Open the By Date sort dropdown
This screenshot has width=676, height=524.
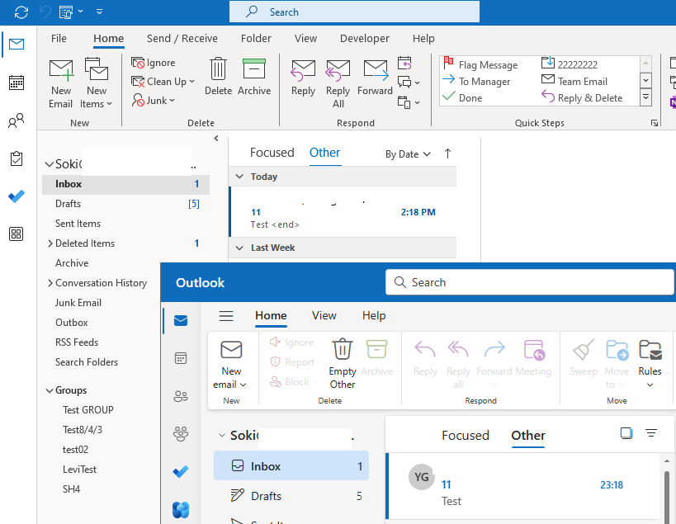[408, 154]
